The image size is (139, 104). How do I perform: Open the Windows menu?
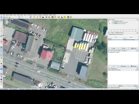(x=46, y=15)
